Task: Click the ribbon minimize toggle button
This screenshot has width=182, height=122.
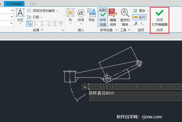Action: click(32, 4)
